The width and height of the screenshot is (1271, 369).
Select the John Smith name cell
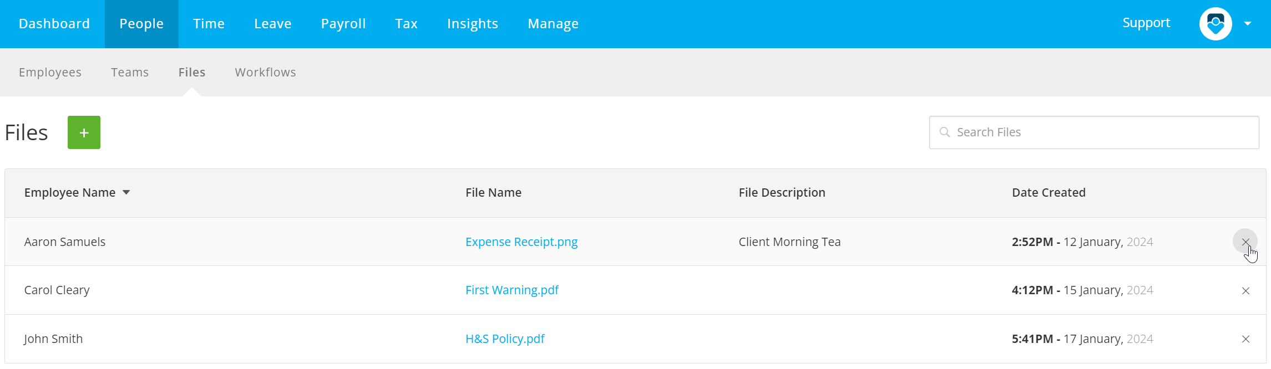coord(53,339)
